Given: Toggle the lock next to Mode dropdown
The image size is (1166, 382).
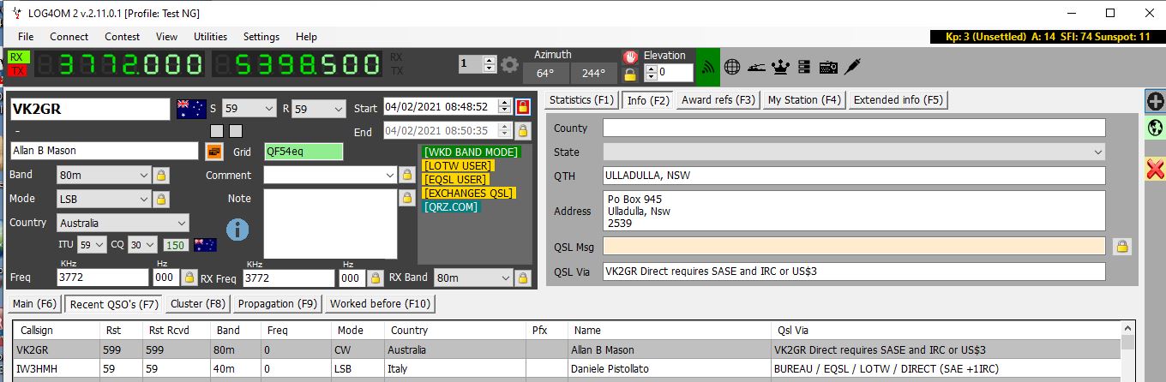Looking at the screenshot, I should [x=160, y=199].
